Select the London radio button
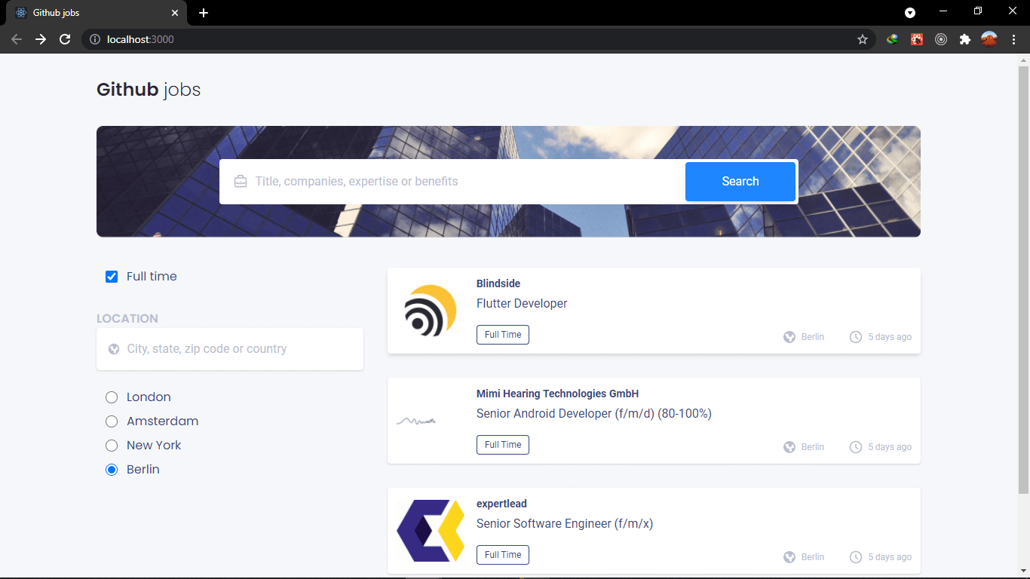This screenshot has width=1030, height=579. tap(112, 397)
